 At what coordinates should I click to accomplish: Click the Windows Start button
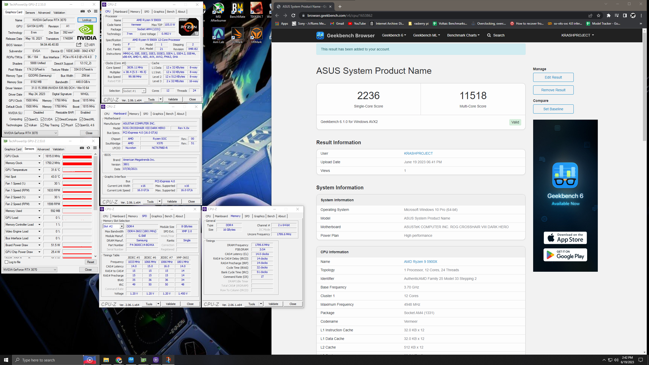click(6, 360)
